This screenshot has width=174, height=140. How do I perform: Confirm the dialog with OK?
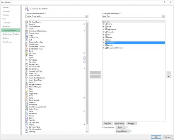pyautogui.click(x=156, y=137)
